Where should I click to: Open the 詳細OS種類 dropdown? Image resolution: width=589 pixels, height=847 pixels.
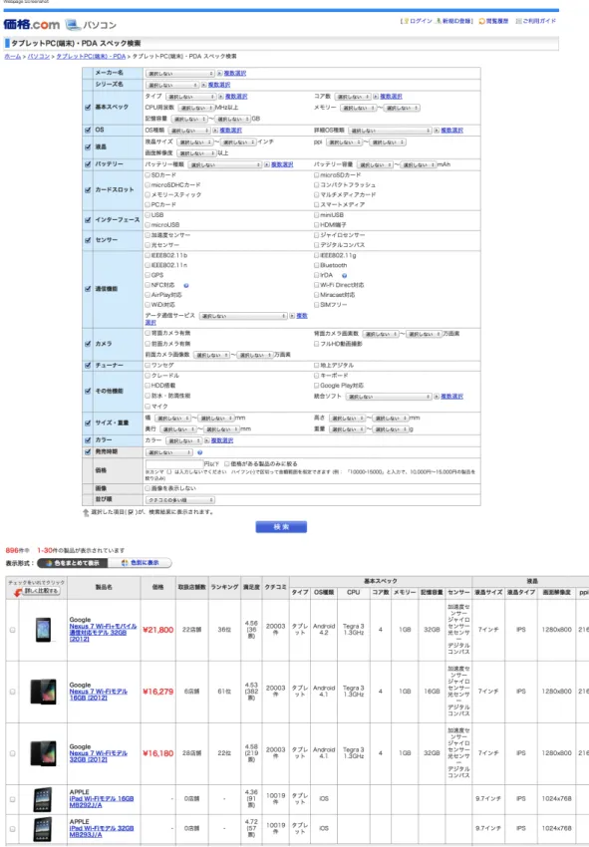pyautogui.click(x=390, y=131)
